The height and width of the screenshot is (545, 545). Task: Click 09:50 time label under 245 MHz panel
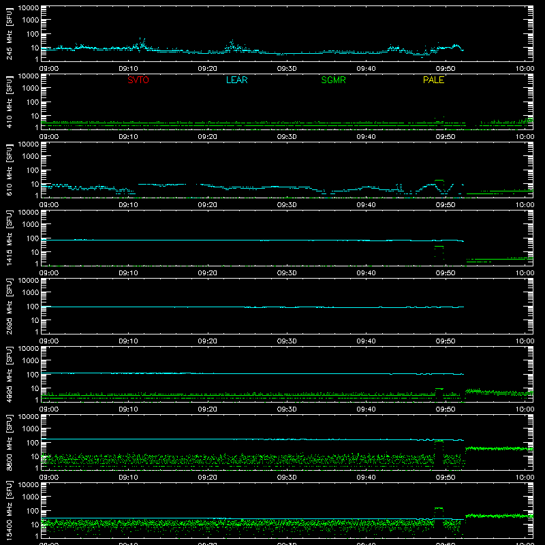pyautogui.click(x=446, y=69)
